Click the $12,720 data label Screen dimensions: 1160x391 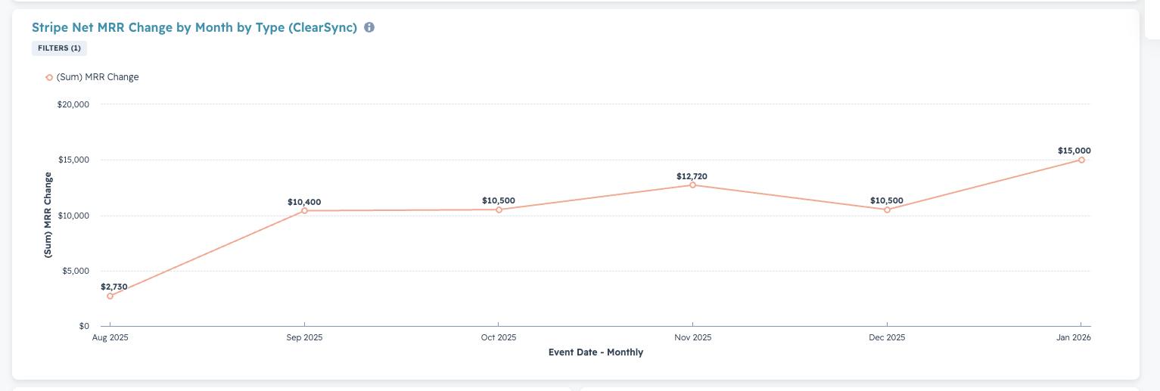point(692,176)
